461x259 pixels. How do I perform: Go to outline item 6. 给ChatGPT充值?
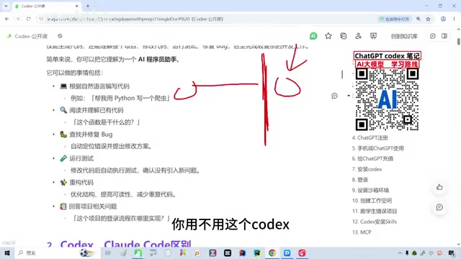tap(372, 158)
